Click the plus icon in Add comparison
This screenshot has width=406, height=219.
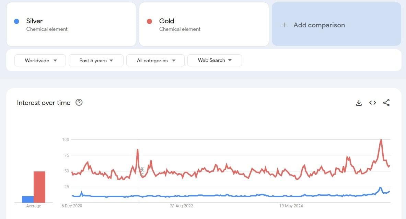[284, 25]
